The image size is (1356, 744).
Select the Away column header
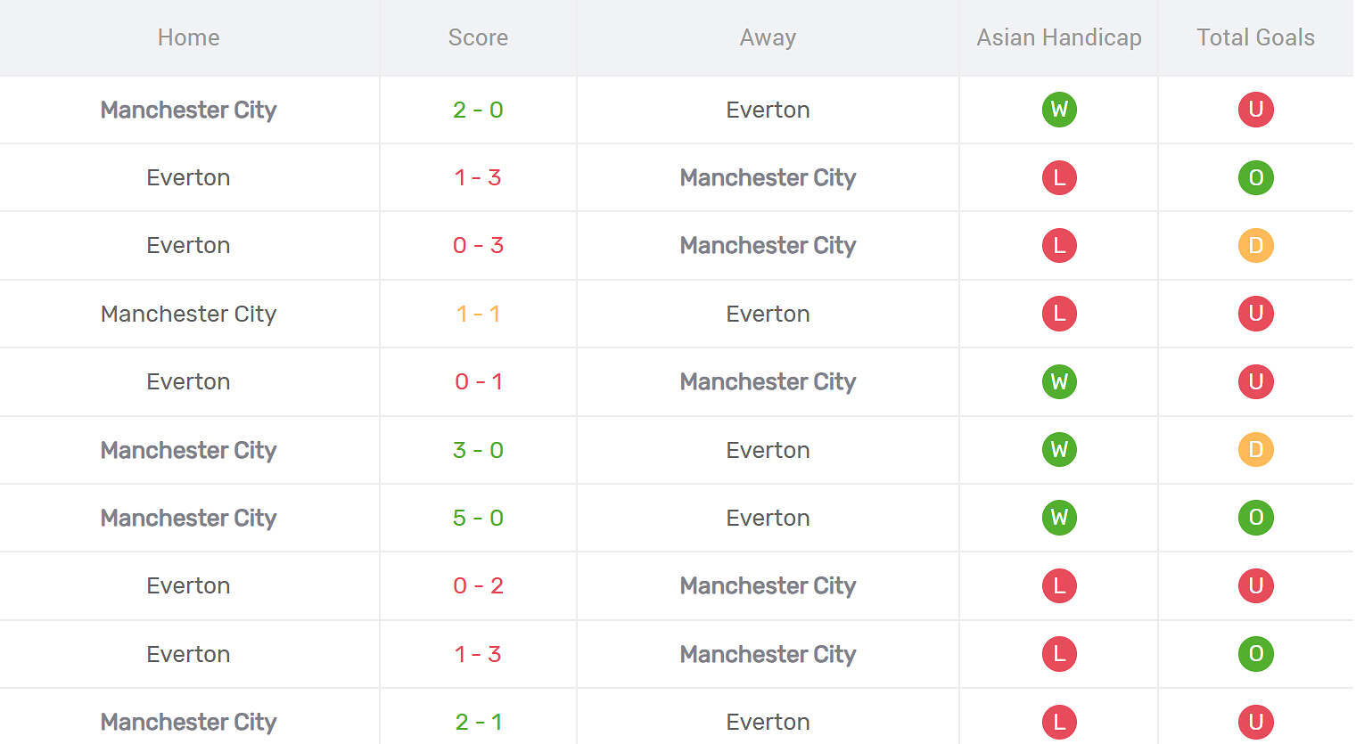click(x=768, y=37)
